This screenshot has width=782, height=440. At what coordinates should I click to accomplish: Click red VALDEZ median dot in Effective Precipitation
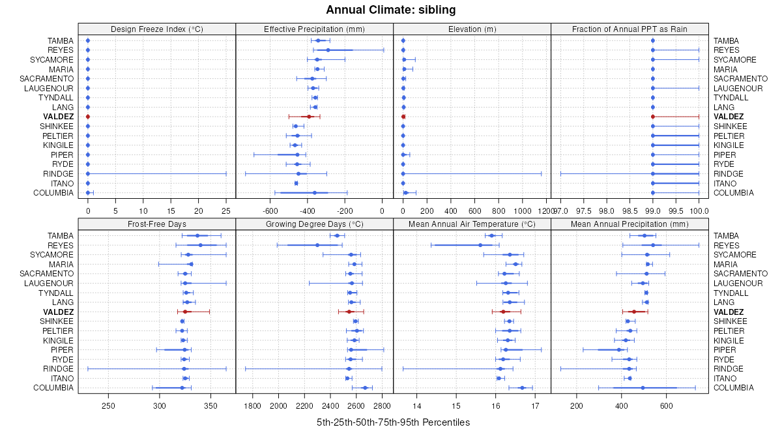(309, 117)
